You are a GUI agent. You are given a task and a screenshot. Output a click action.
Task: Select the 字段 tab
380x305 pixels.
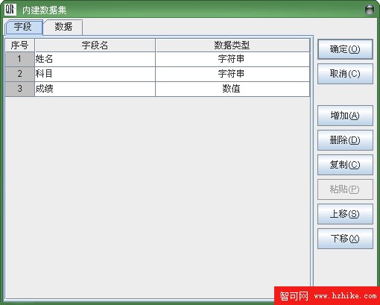(x=23, y=27)
